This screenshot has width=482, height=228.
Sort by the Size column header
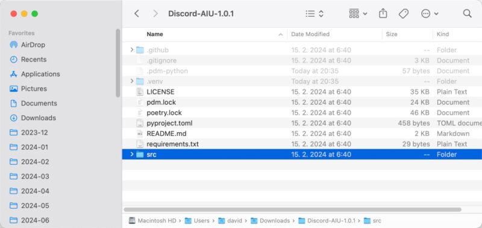[392, 34]
